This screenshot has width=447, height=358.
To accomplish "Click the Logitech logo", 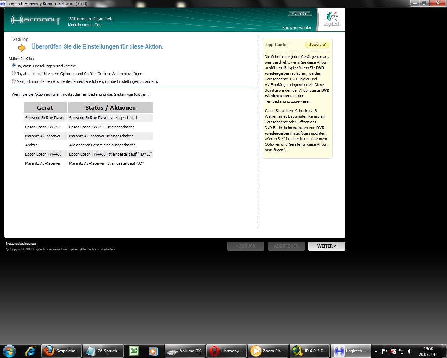I will [332, 19].
